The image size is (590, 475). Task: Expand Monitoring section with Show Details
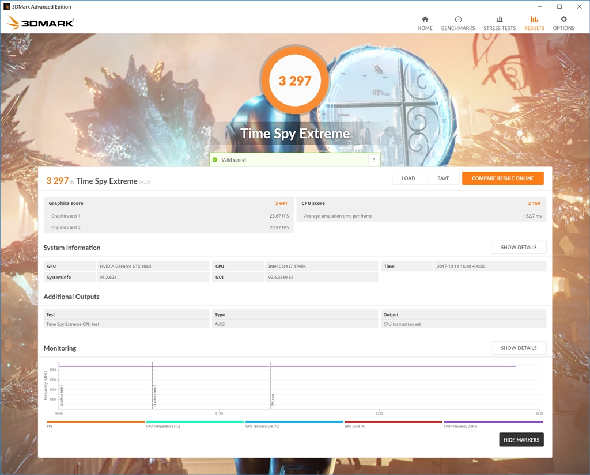tap(518, 348)
